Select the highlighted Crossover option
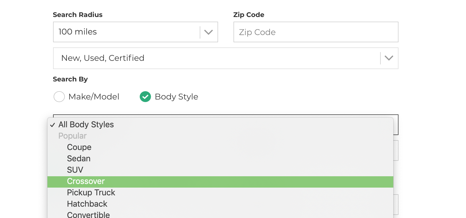Image resolution: width=466 pixels, height=218 pixels. click(86, 181)
